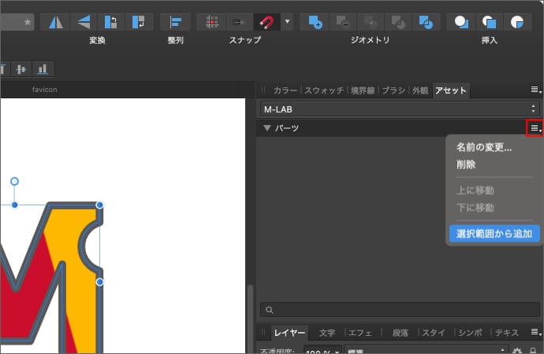544x354 pixels.
Task: Rotate selection using the third transform icon
Action: 110,21
